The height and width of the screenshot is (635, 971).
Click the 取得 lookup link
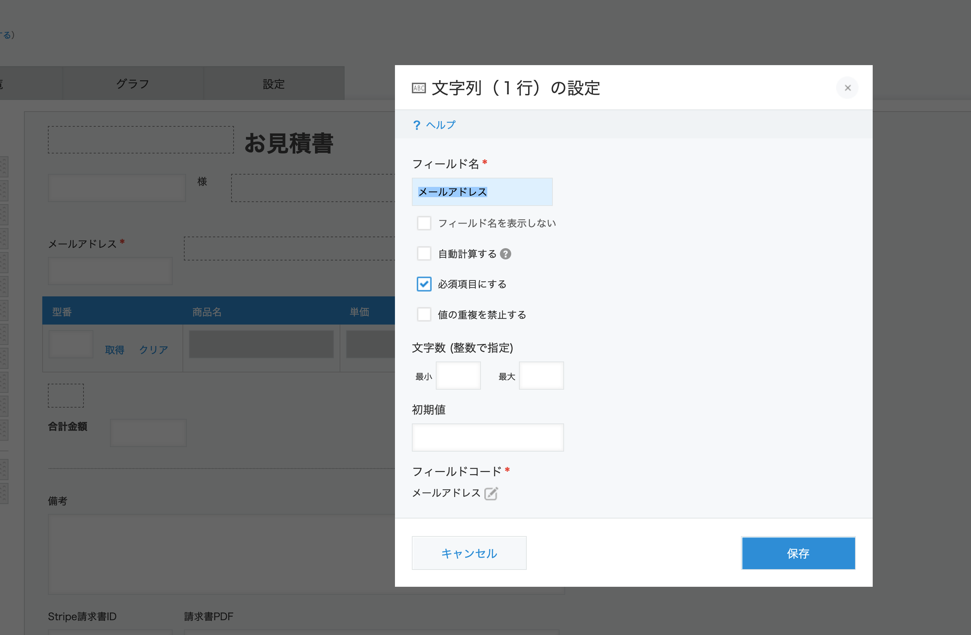pyautogui.click(x=115, y=350)
